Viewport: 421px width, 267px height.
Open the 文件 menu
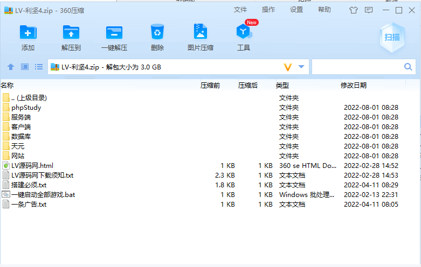[x=240, y=10]
